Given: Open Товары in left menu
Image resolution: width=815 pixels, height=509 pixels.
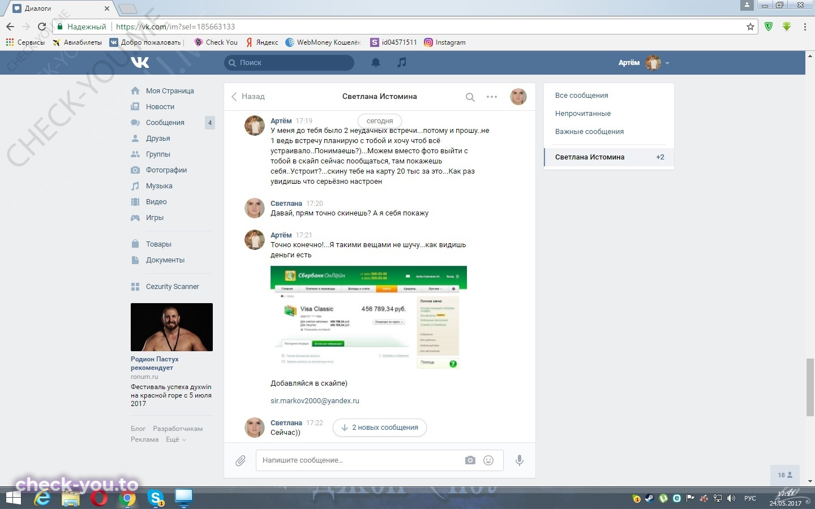Looking at the screenshot, I should (x=158, y=244).
